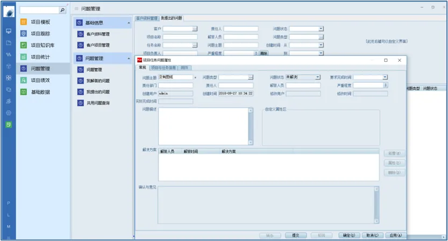The height and width of the screenshot is (241, 448).
Task: Switch to 项目与任务信息 tab in dialog
Action: (x=163, y=68)
